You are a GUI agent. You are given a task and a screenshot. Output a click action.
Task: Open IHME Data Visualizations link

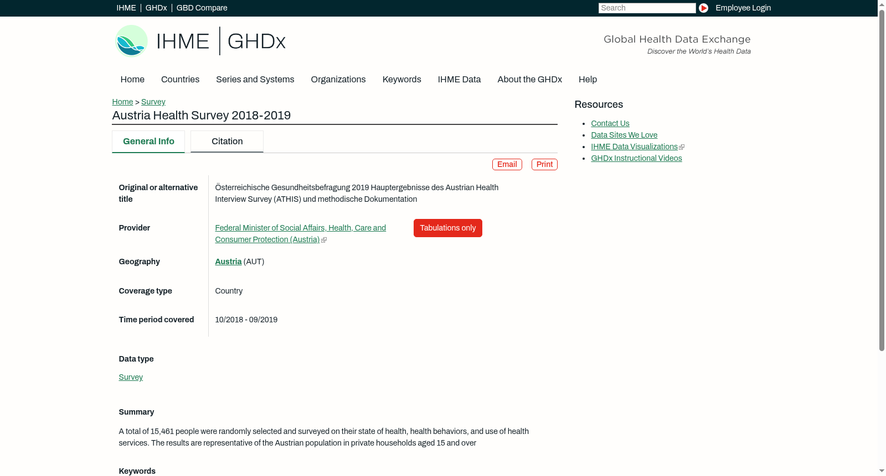(634, 147)
